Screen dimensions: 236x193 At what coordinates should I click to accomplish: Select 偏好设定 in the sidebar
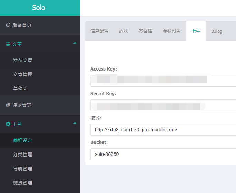[23, 140]
